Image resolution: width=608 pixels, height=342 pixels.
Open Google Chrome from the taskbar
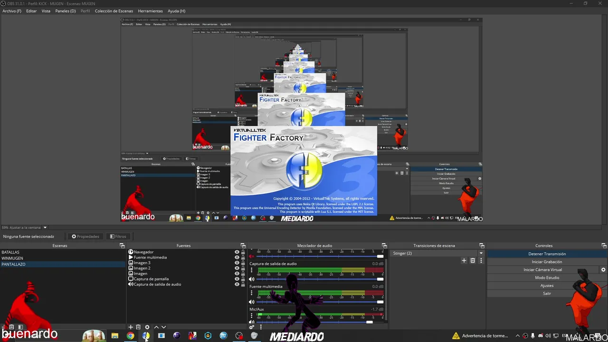[130, 336]
